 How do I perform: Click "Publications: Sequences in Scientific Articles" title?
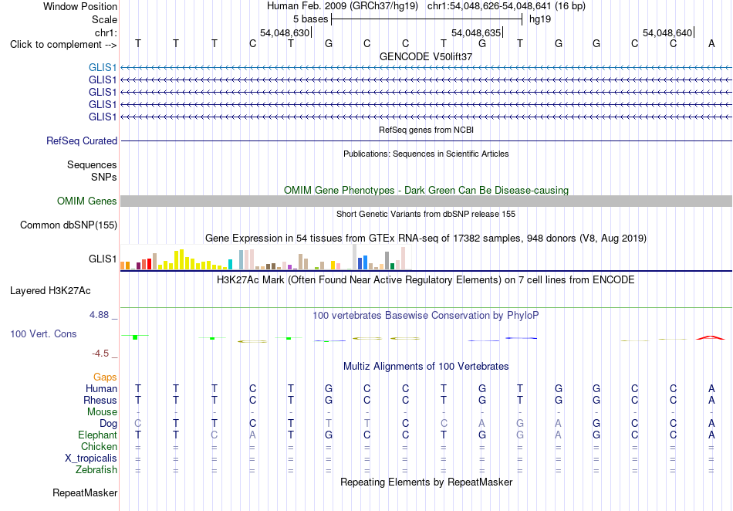[426, 154]
